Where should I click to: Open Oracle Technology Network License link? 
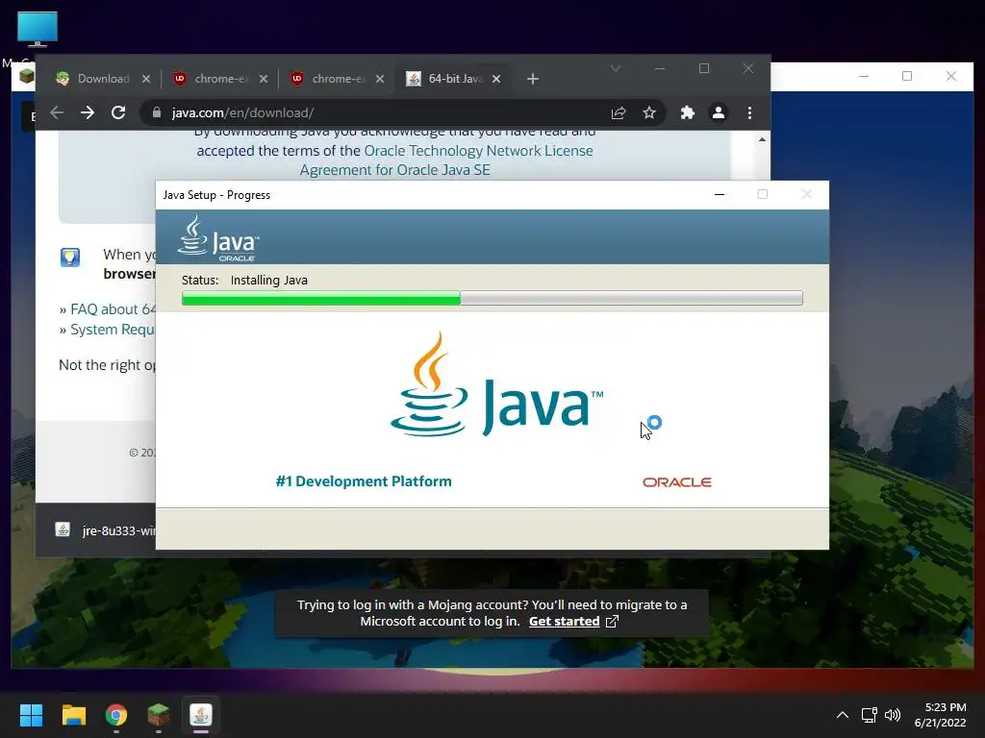479,151
